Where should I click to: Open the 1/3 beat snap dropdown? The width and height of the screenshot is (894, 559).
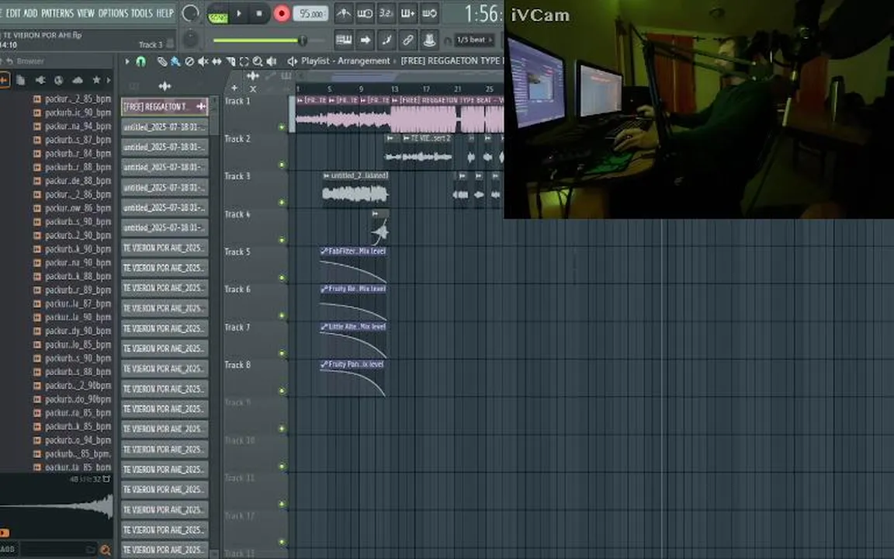point(475,40)
